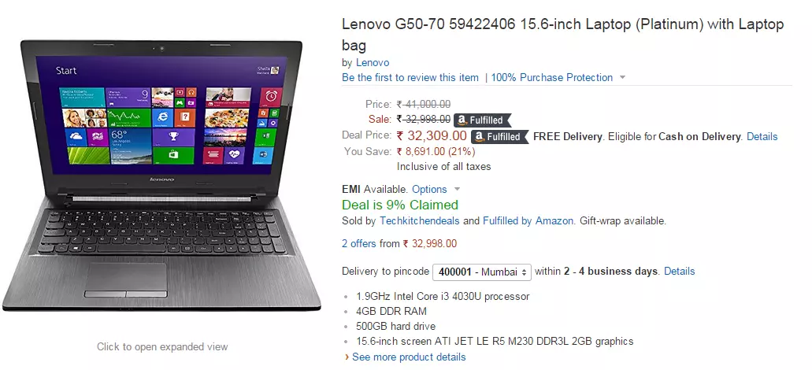Open the pincode 400001 - Mumbai selector
This screenshot has height=370, width=812.
point(481,272)
